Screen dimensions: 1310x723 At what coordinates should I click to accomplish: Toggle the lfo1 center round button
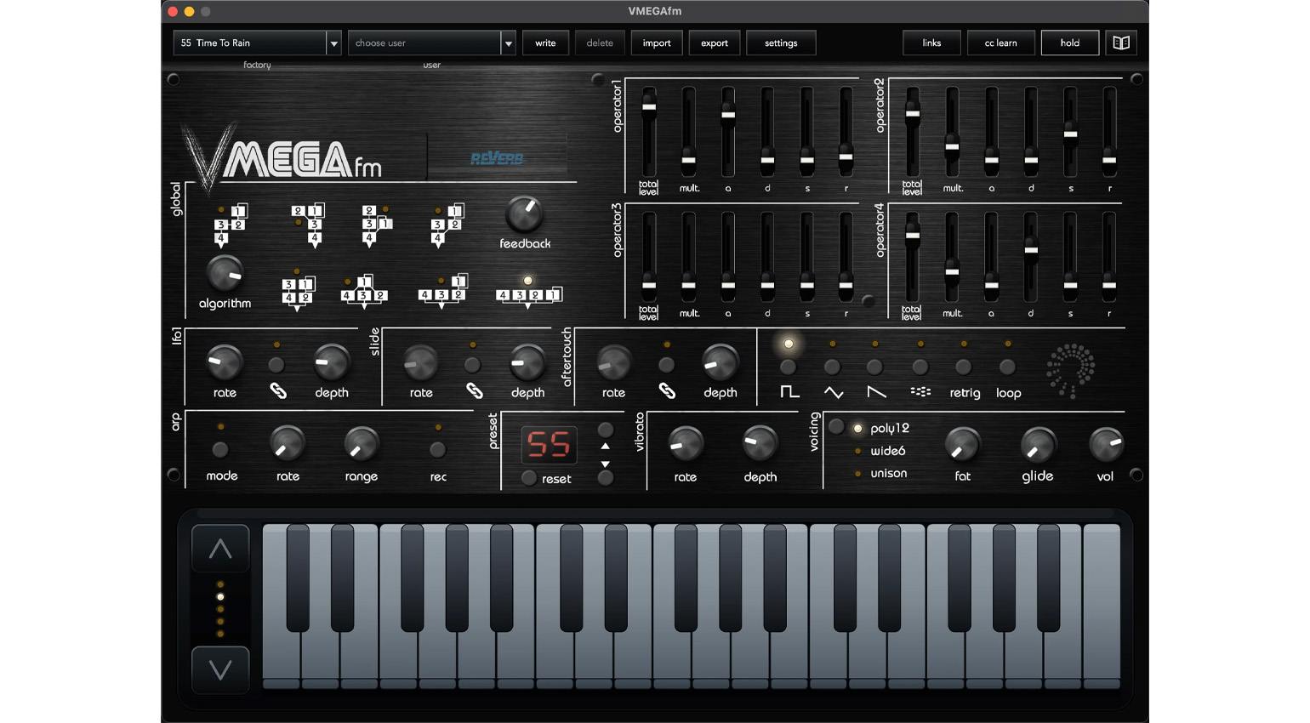[276, 365]
